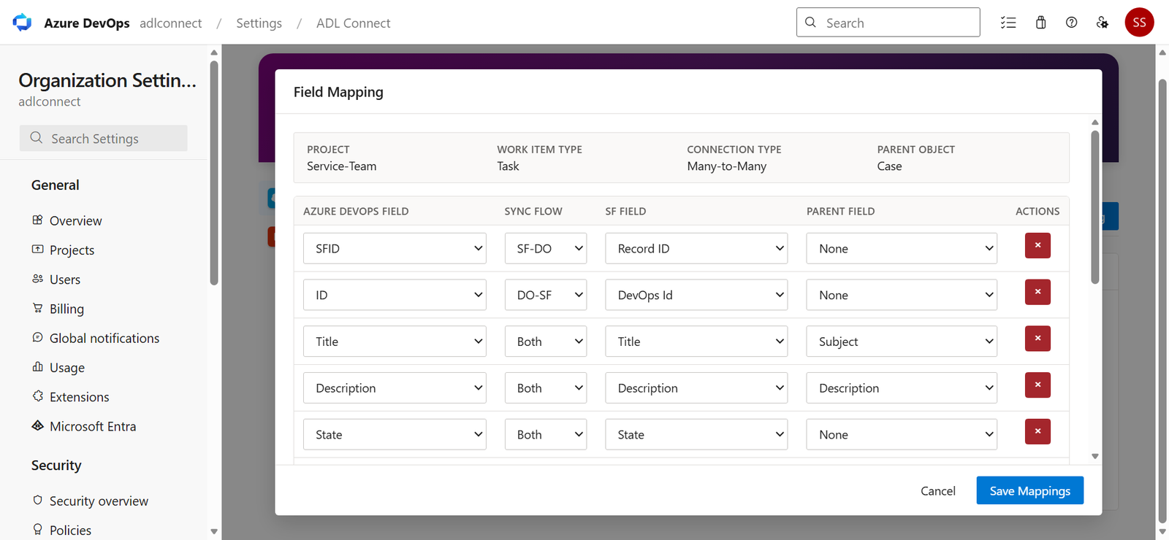The height and width of the screenshot is (540, 1169).
Task: Open the Title Azure DevOps field dropdown
Action: point(395,342)
